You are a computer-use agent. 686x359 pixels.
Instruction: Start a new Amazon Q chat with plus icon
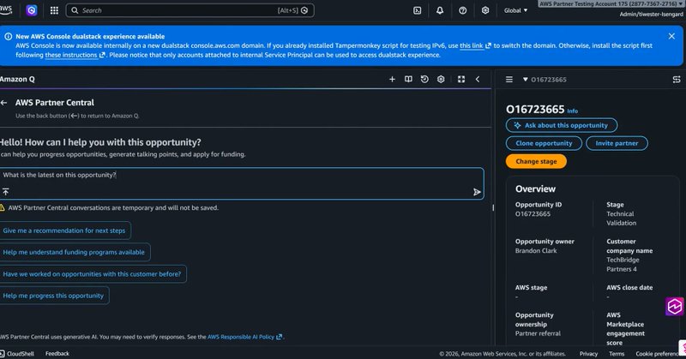392,79
